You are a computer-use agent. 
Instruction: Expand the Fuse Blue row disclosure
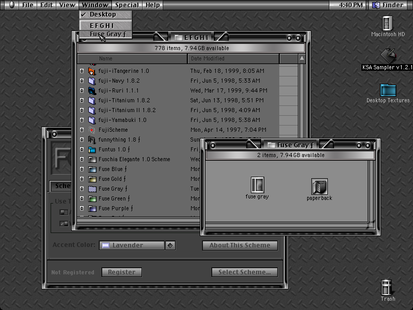pos(82,169)
